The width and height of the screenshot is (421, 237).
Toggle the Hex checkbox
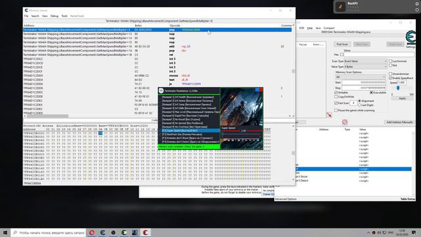pyautogui.click(x=341, y=55)
